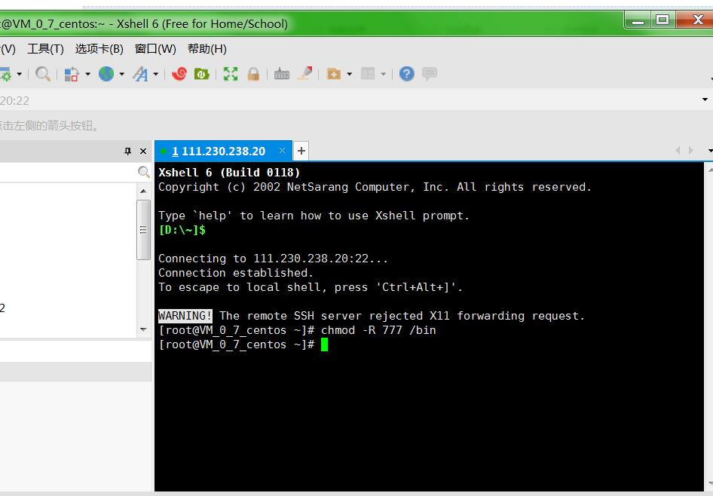This screenshot has height=496, width=713.
Task: Click the keyboard key mapping icon
Action: coord(282,74)
